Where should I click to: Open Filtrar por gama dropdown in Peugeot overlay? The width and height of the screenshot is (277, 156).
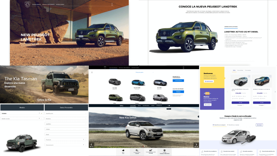coord(144,72)
